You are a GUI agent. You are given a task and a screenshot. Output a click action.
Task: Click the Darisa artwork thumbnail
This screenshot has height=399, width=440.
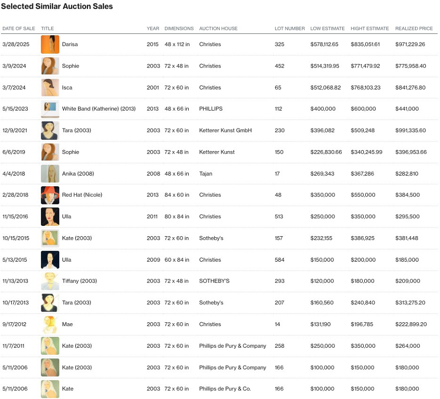[50, 44]
